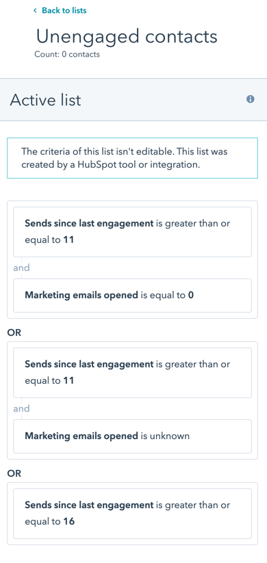This screenshot has width=267, height=563.
Task: Click the criteria isn't editable notice box
Action: 133,158
